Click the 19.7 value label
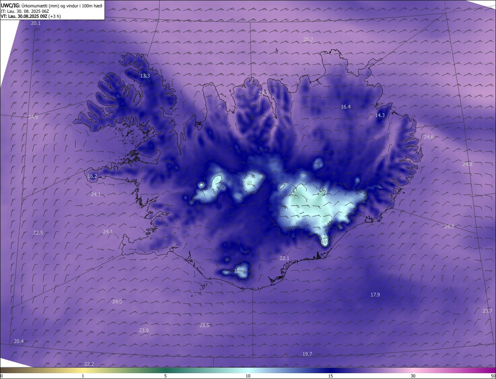Viewport: 496px width, 379px height. [307, 354]
